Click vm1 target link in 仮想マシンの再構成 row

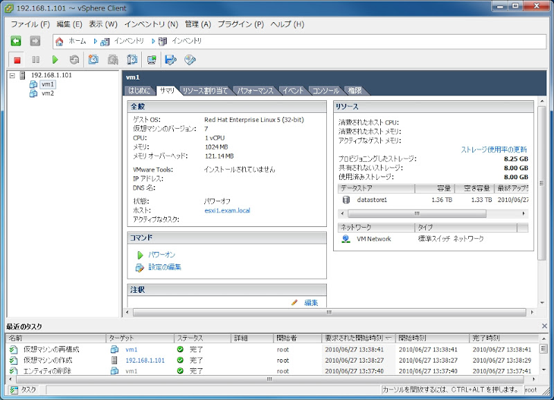pos(132,349)
